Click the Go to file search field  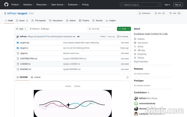pyautogui.click(x=101, y=29)
